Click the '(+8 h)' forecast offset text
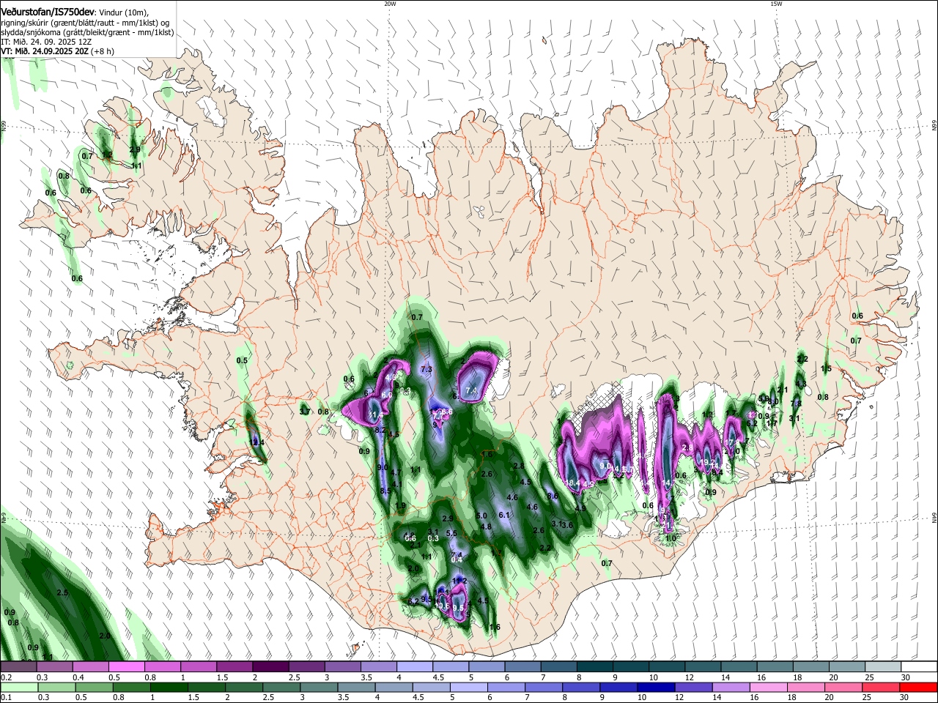Screen dimensions: 938x703 (103, 51)
